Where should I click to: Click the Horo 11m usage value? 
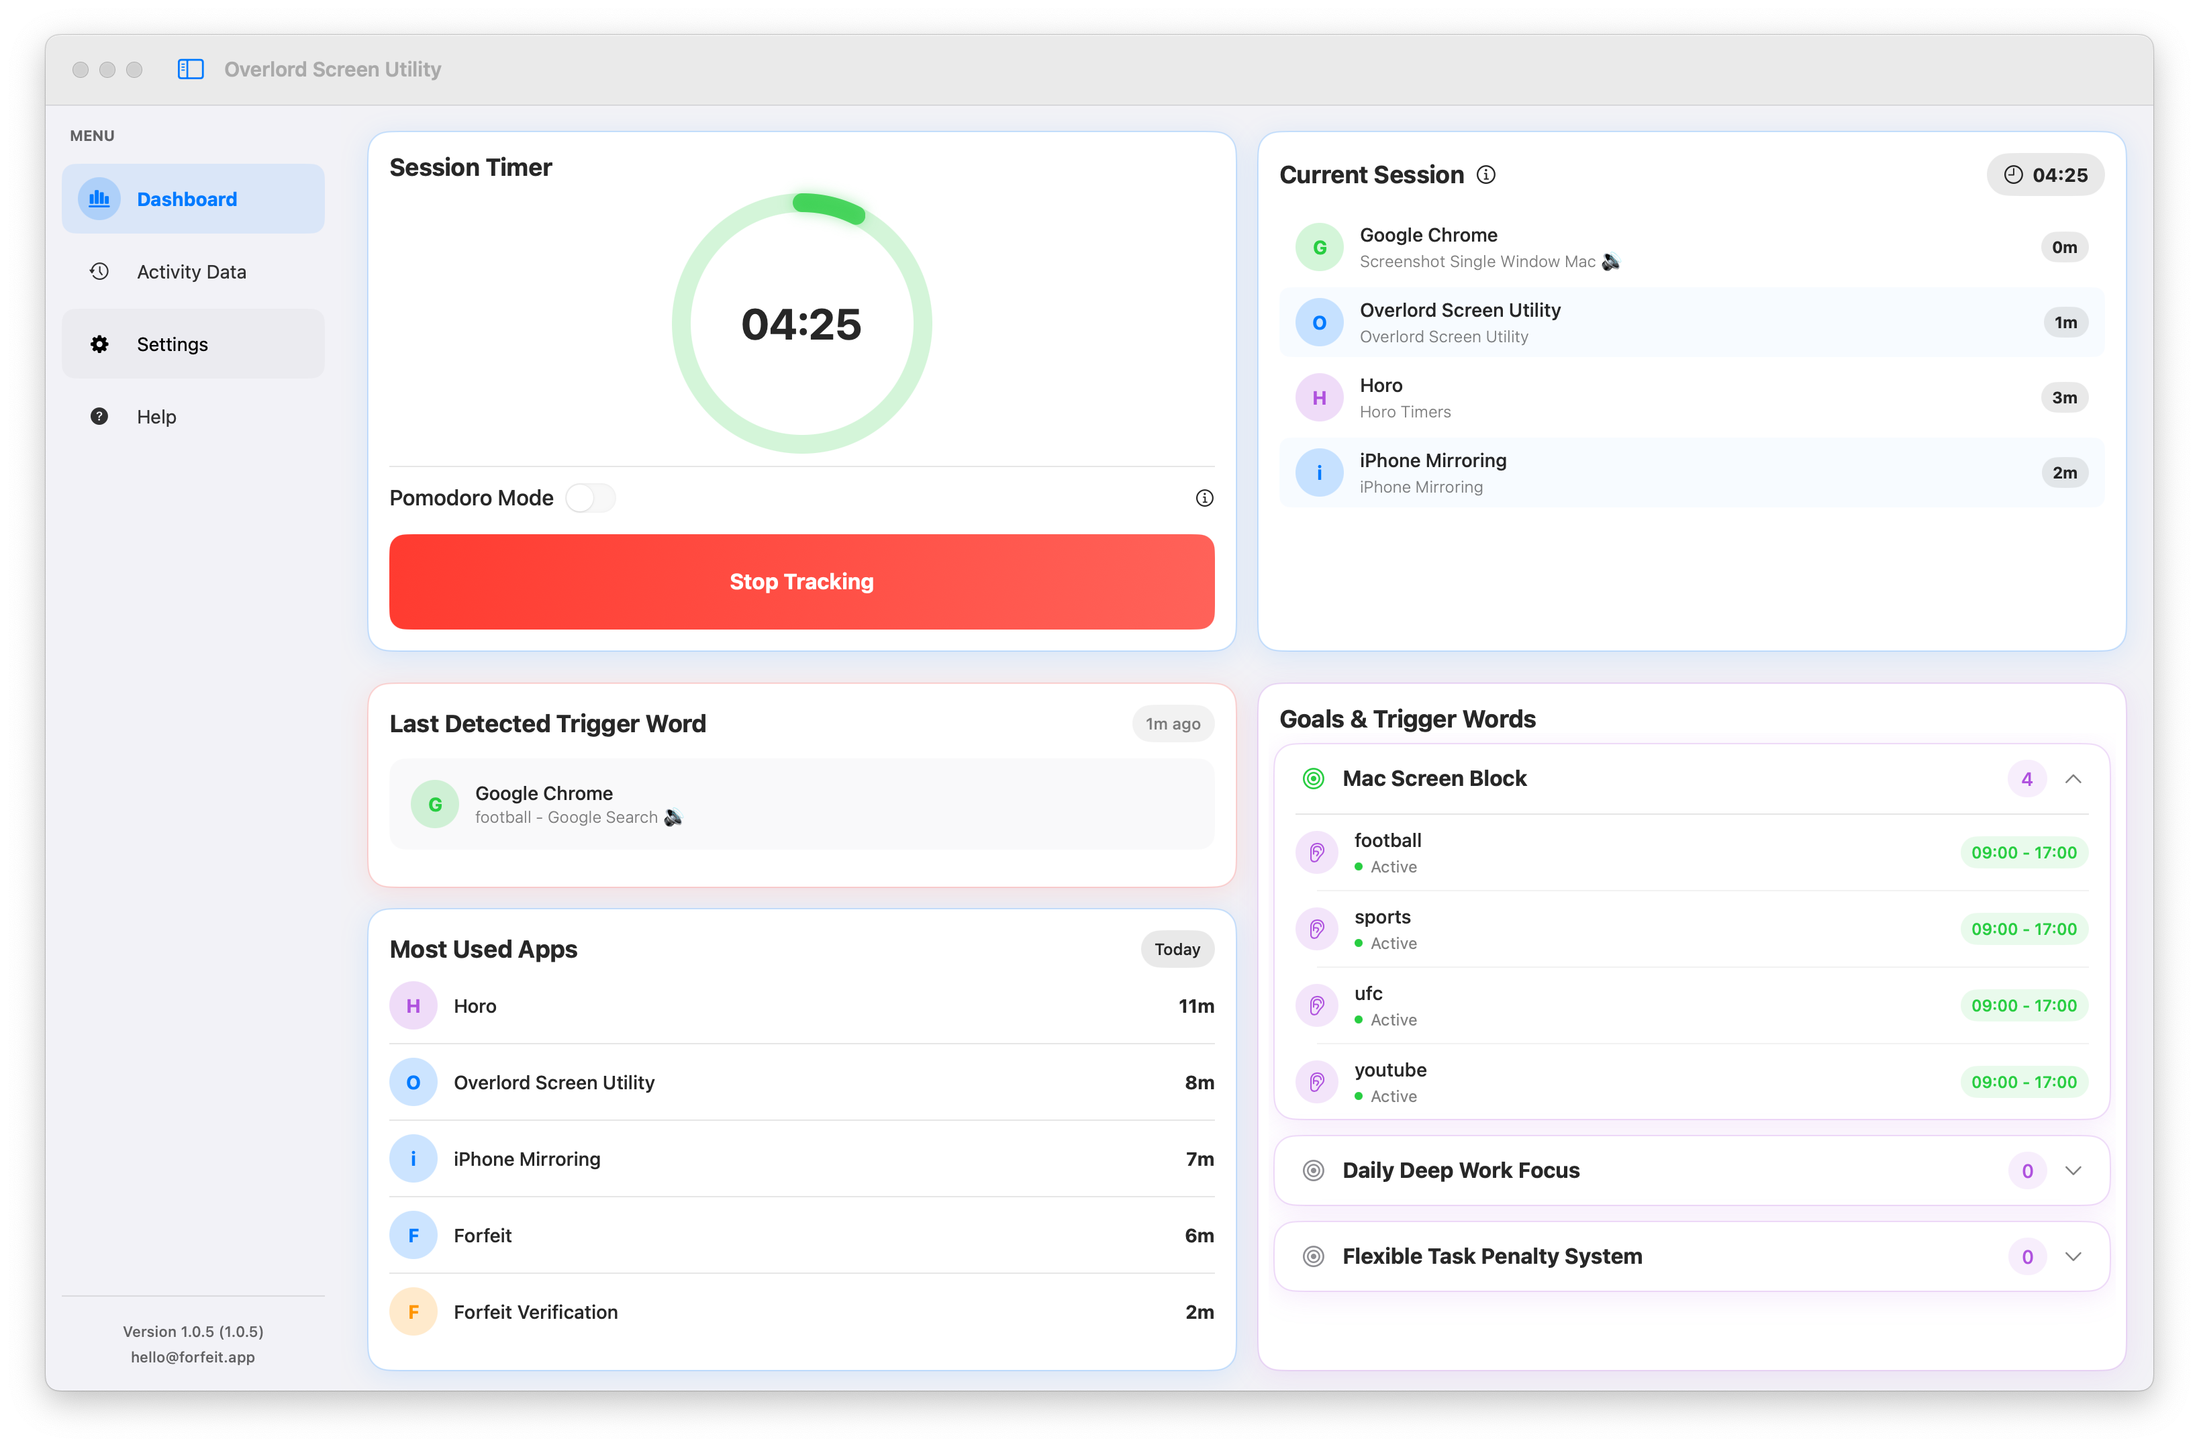pos(1195,1006)
